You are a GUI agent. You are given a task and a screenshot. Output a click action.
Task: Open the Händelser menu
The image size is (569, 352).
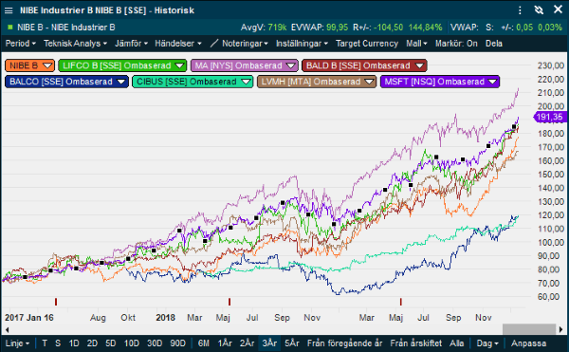178,44
